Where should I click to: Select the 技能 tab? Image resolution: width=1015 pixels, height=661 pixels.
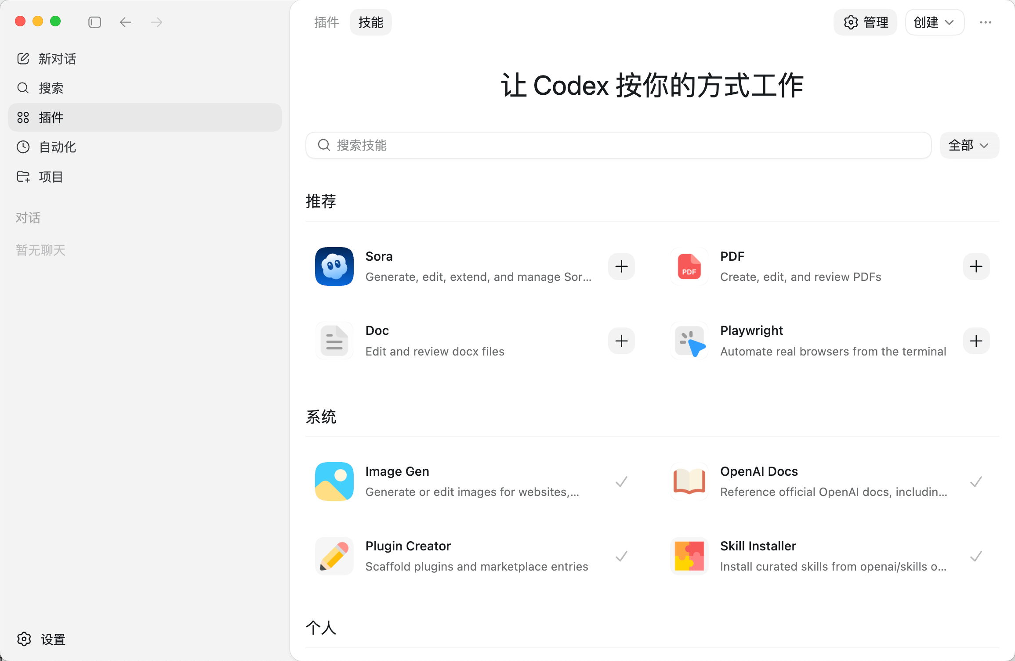370,22
